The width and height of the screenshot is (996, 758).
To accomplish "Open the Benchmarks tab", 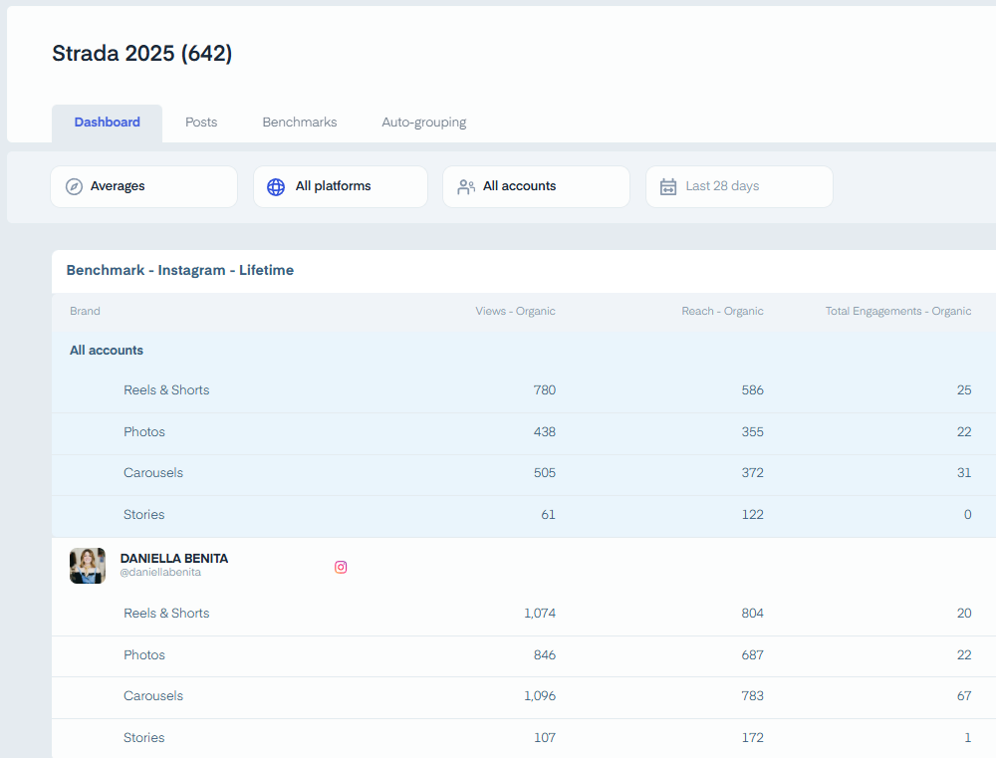I will (x=300, y=123).
